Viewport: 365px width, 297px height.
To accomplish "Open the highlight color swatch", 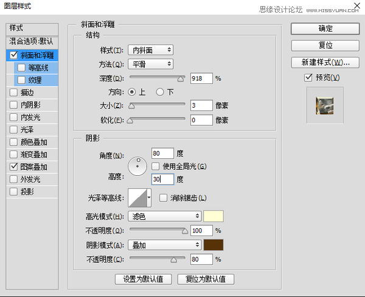I will [x=214, y=216].
